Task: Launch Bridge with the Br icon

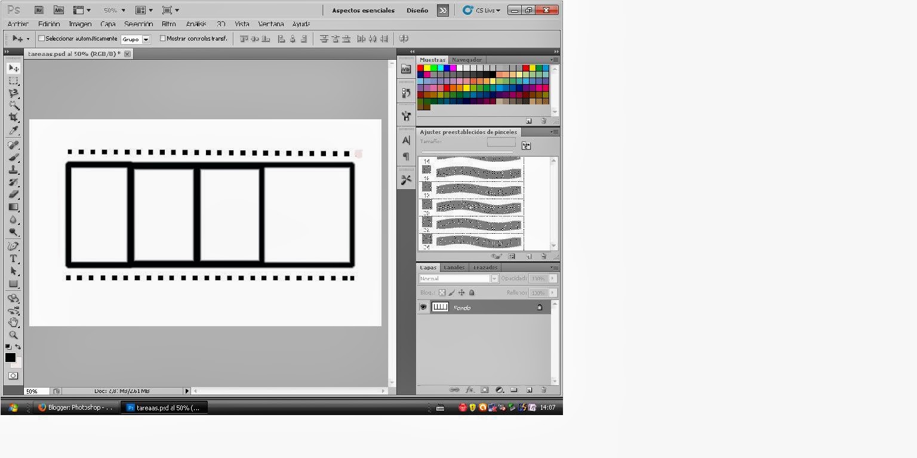Action: [x=39, y=10]
